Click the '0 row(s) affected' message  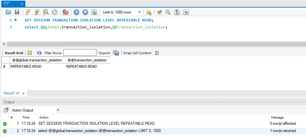point(283,123)
